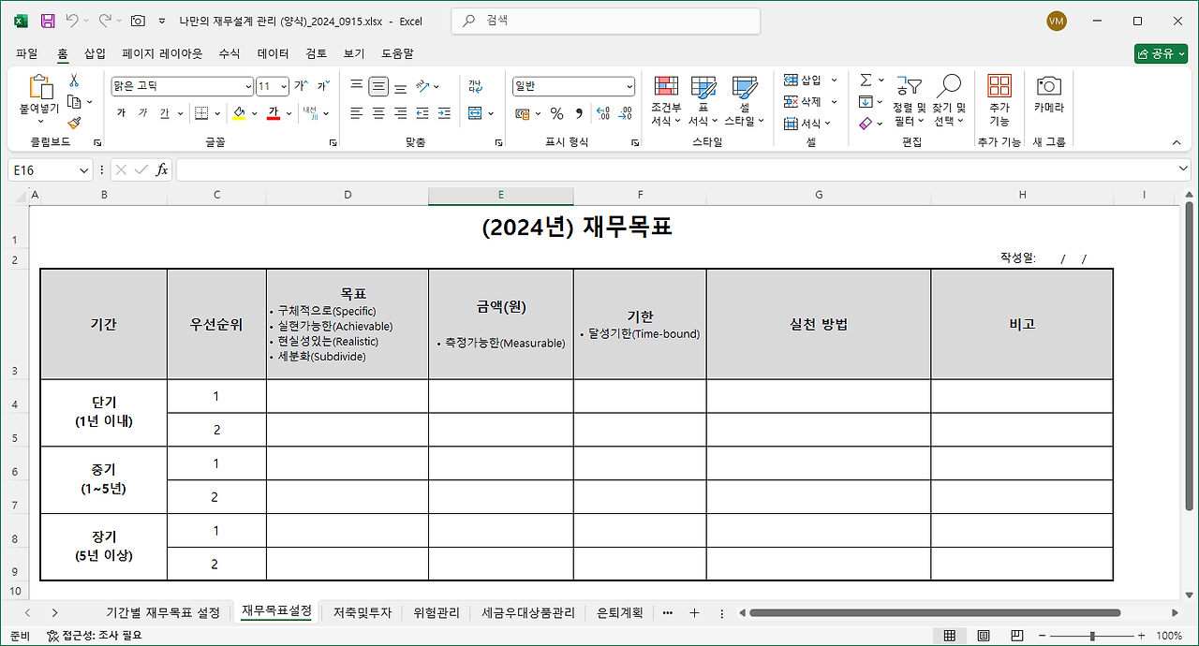Click the fx Insert Function button
1199x646 pixels.
163,169
